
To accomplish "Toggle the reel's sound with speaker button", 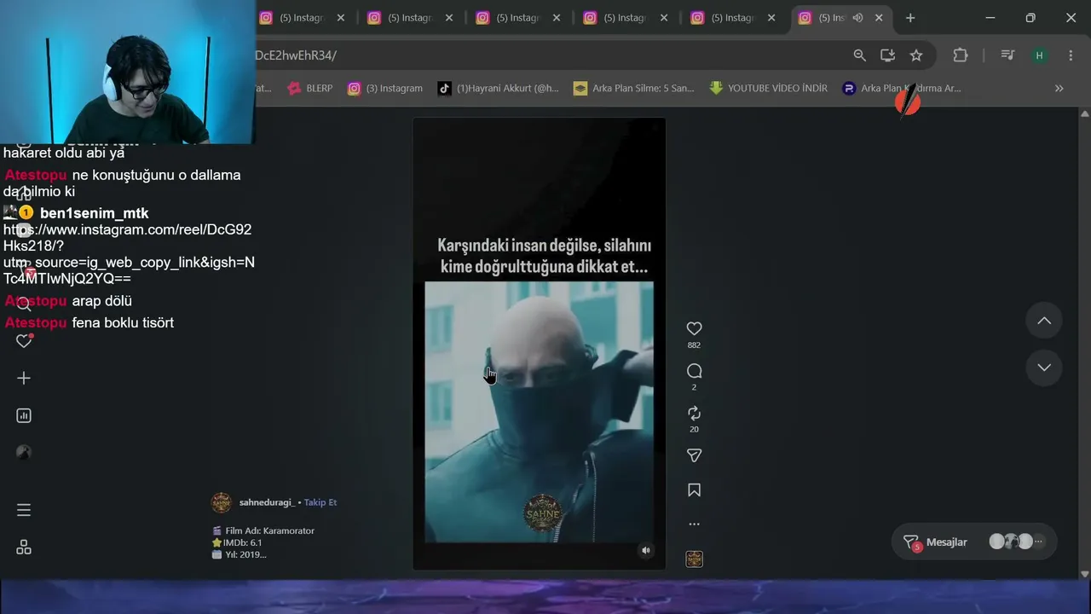I will tap(645, 551).
